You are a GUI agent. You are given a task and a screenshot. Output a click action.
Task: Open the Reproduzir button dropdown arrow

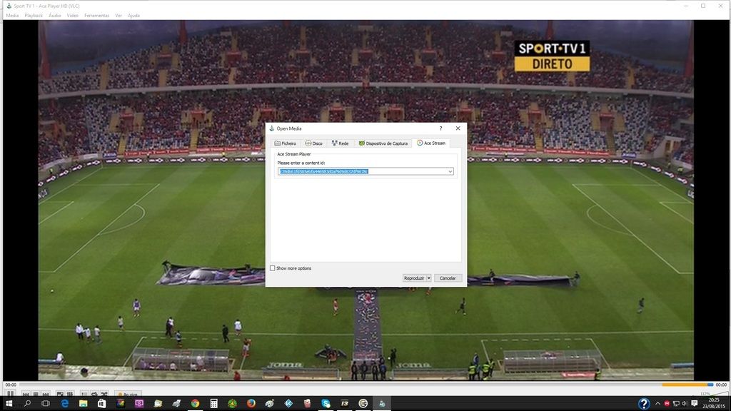coord(428,278)
